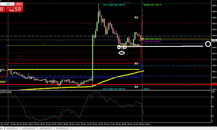
Task: Click the 'Weekly High 1868.47' label
Action: pyautogui.click(x=152, y=5)
